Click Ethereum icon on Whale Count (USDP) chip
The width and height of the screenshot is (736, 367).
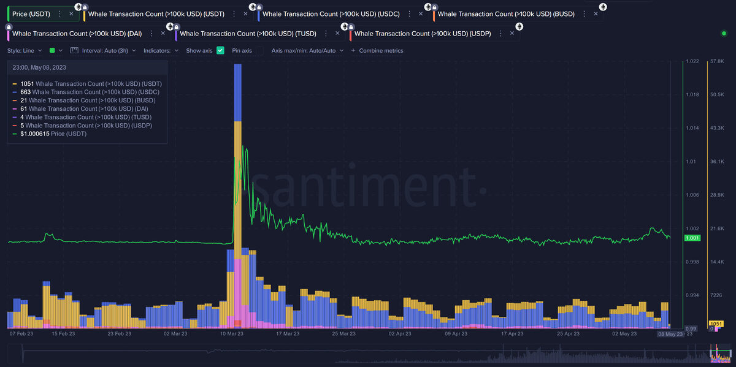(x=519, y=26)
